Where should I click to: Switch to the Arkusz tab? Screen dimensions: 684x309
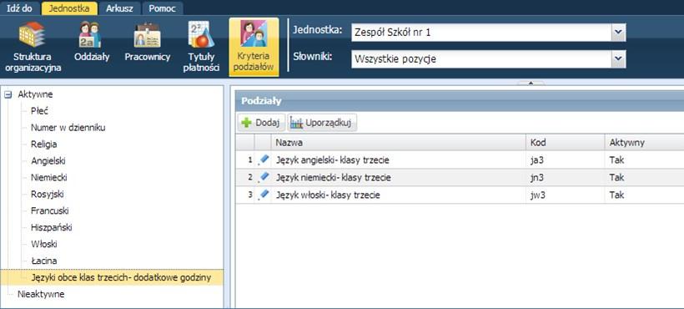119,8
